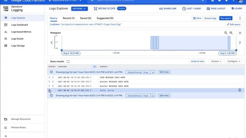Shift histogram time range forward
Image resolution: width=246 pixels, height=138 pixels.
pyautogui.click(x=240, y=43)
